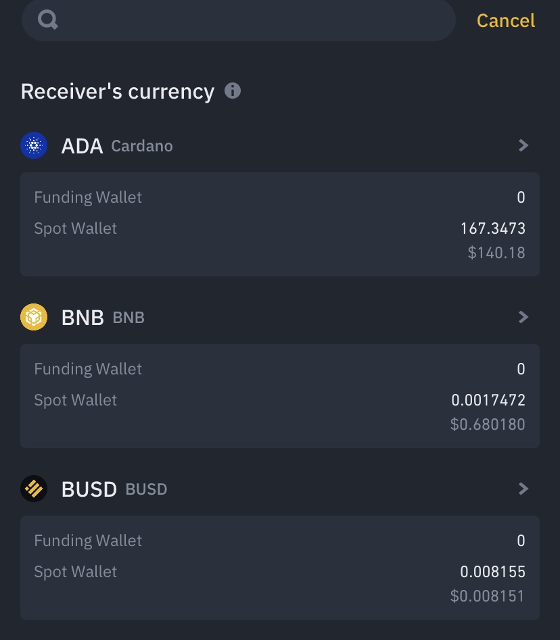Open ADA Spot Wallet balance 167.3473
Image resolution: width=560 pixels, height=640 pixels.
click(x=492, y=228)
